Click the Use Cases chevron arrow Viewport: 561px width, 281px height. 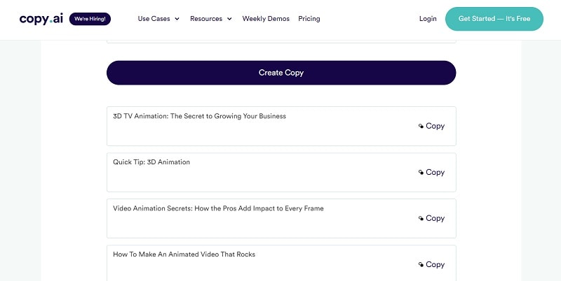click(x=177, y=19)
